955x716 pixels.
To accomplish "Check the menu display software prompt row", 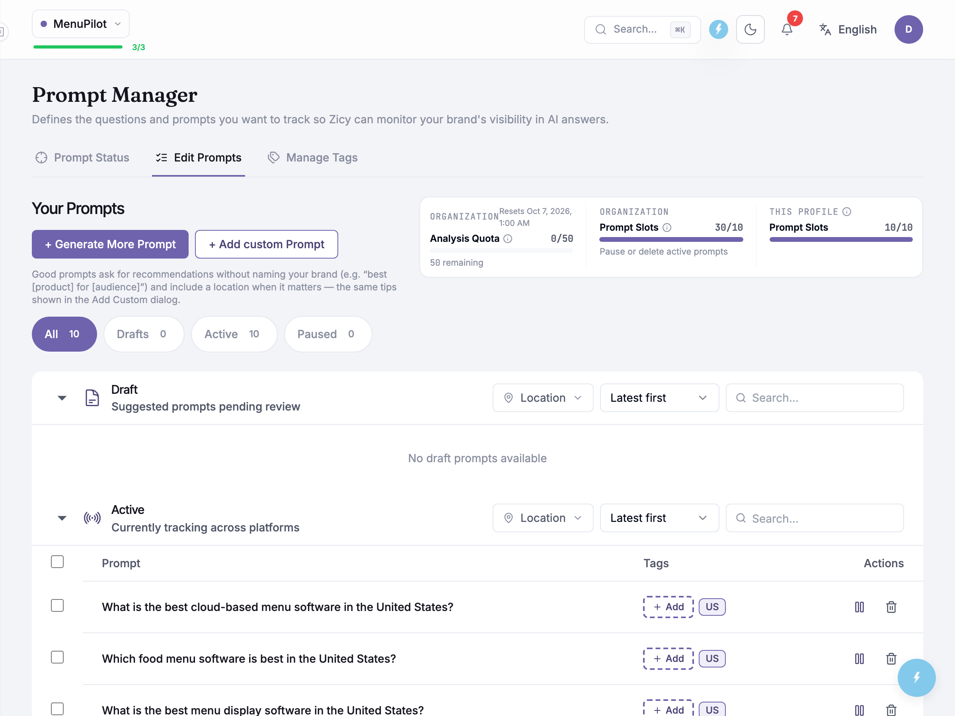I will click(x=57, y=709).
